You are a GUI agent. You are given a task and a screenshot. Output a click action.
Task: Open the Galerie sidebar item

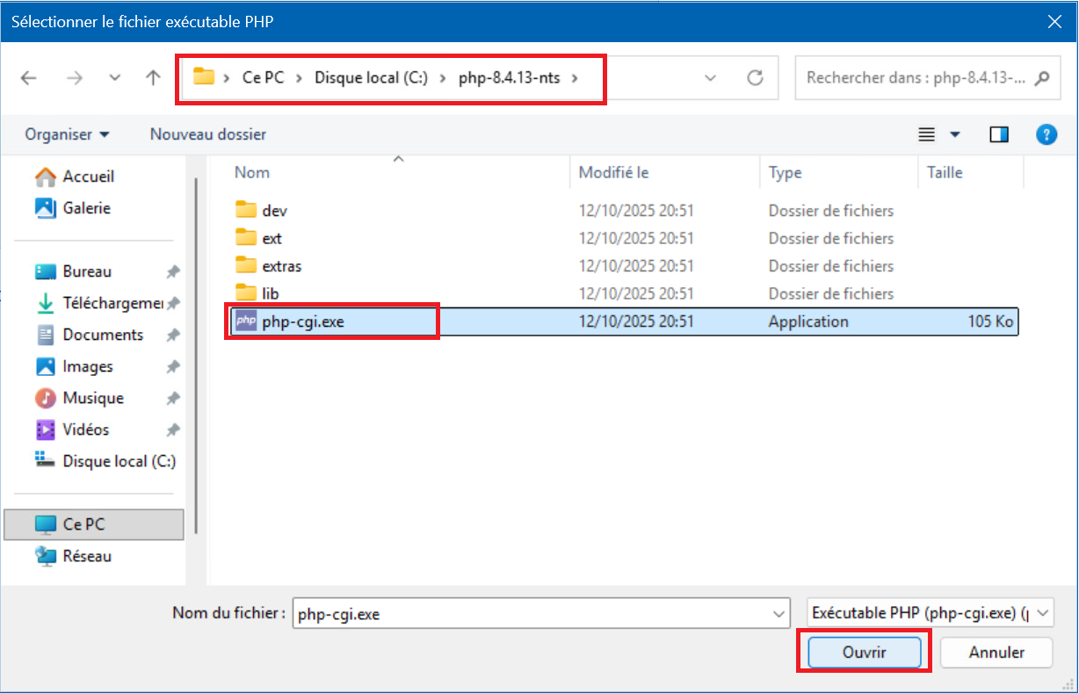click(x=86, y=208)
